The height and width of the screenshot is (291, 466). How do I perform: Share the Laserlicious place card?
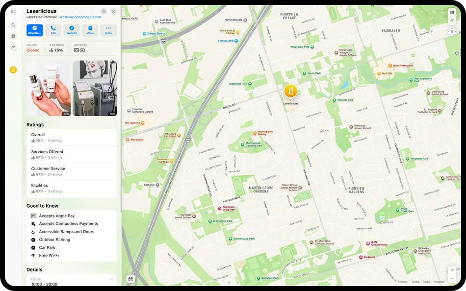[104, 12]
